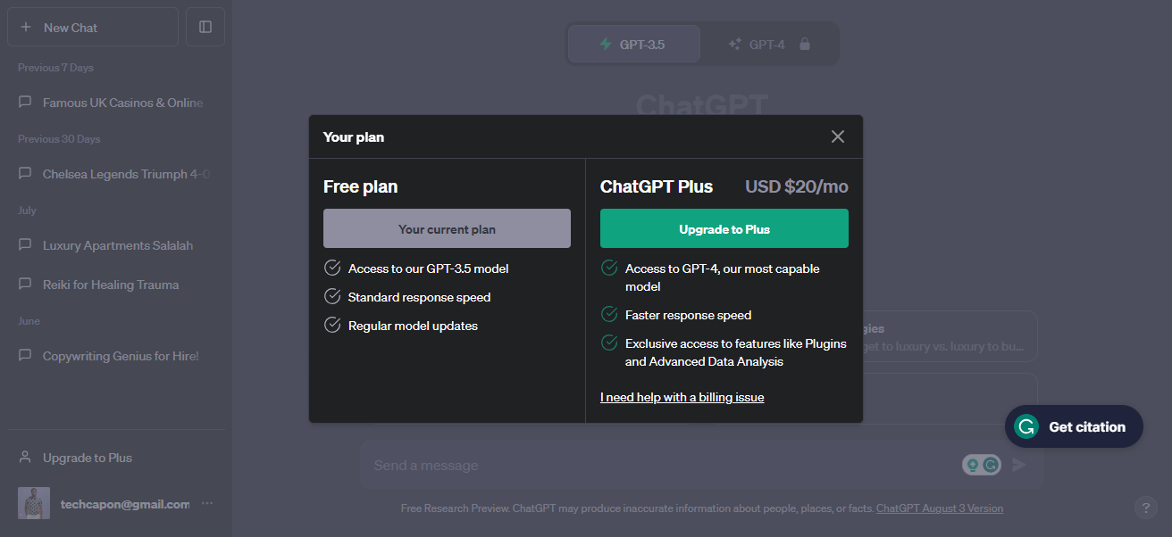Click the Grammarly widget in message box
Image resolution: width=1172 pixels, height=537 pixels.
(981, 465)
